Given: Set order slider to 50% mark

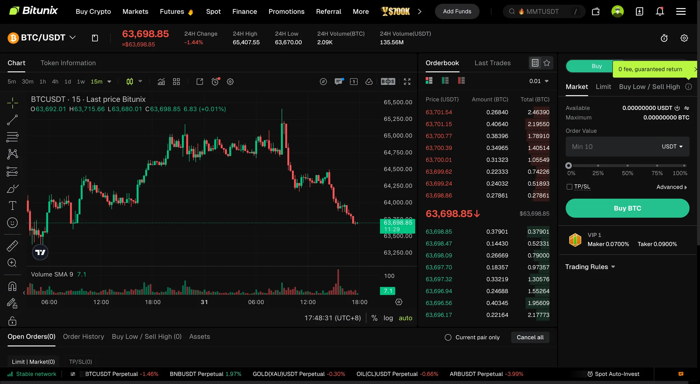Looking at the screenshot, I should click(627, 165).
